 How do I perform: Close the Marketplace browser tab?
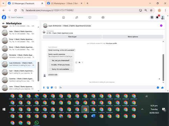[81, 3]
